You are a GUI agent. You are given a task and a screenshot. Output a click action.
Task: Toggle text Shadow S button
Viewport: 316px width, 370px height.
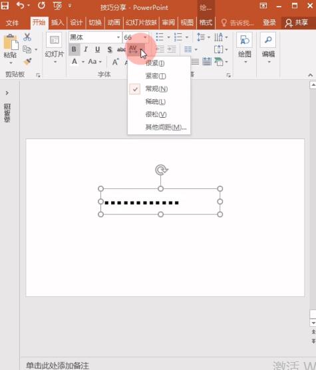[109, 49]
